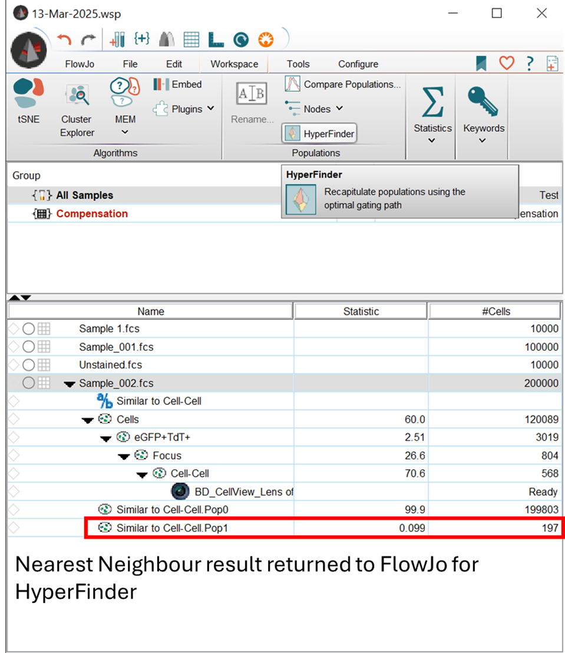This screenshot has width=565, height=653.
Task: Toggle the circle beside Unstained.fcs
Action: pos(28,365)
